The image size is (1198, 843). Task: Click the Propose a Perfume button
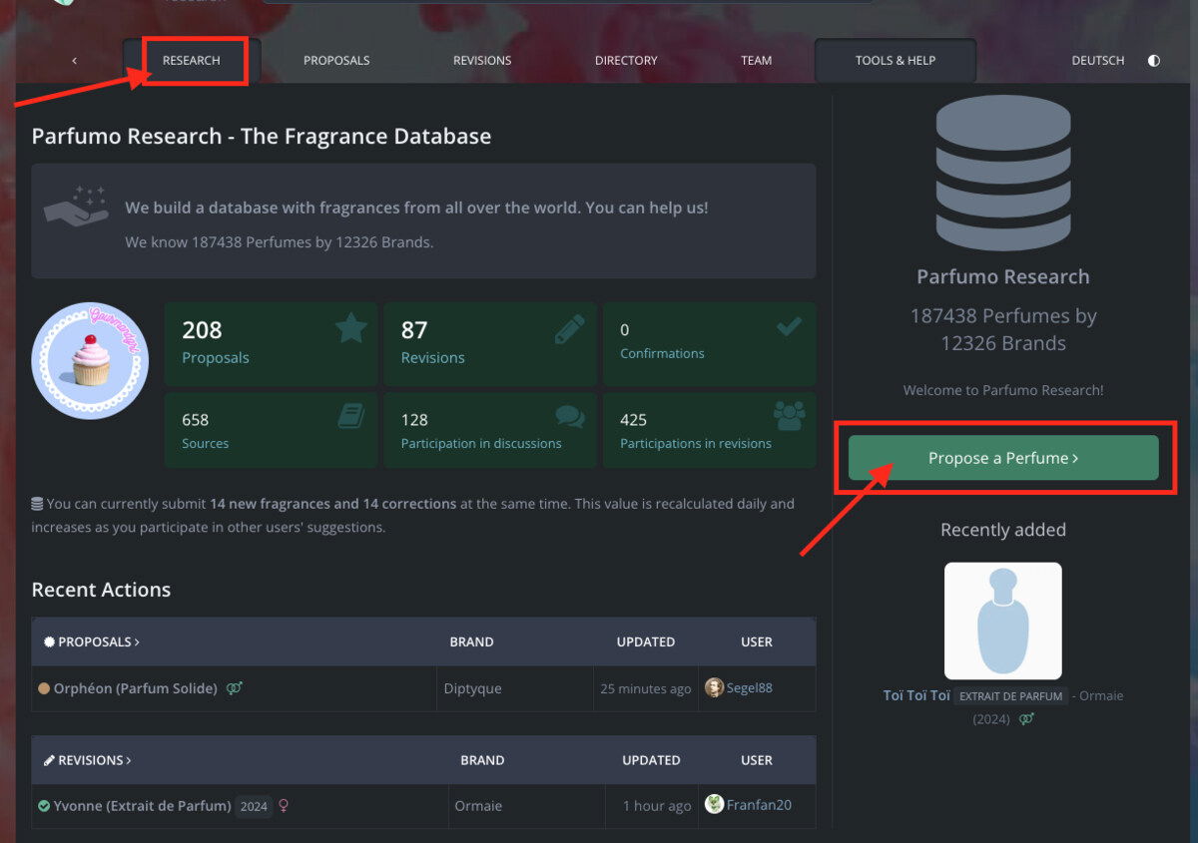(x=1003, y=458)
